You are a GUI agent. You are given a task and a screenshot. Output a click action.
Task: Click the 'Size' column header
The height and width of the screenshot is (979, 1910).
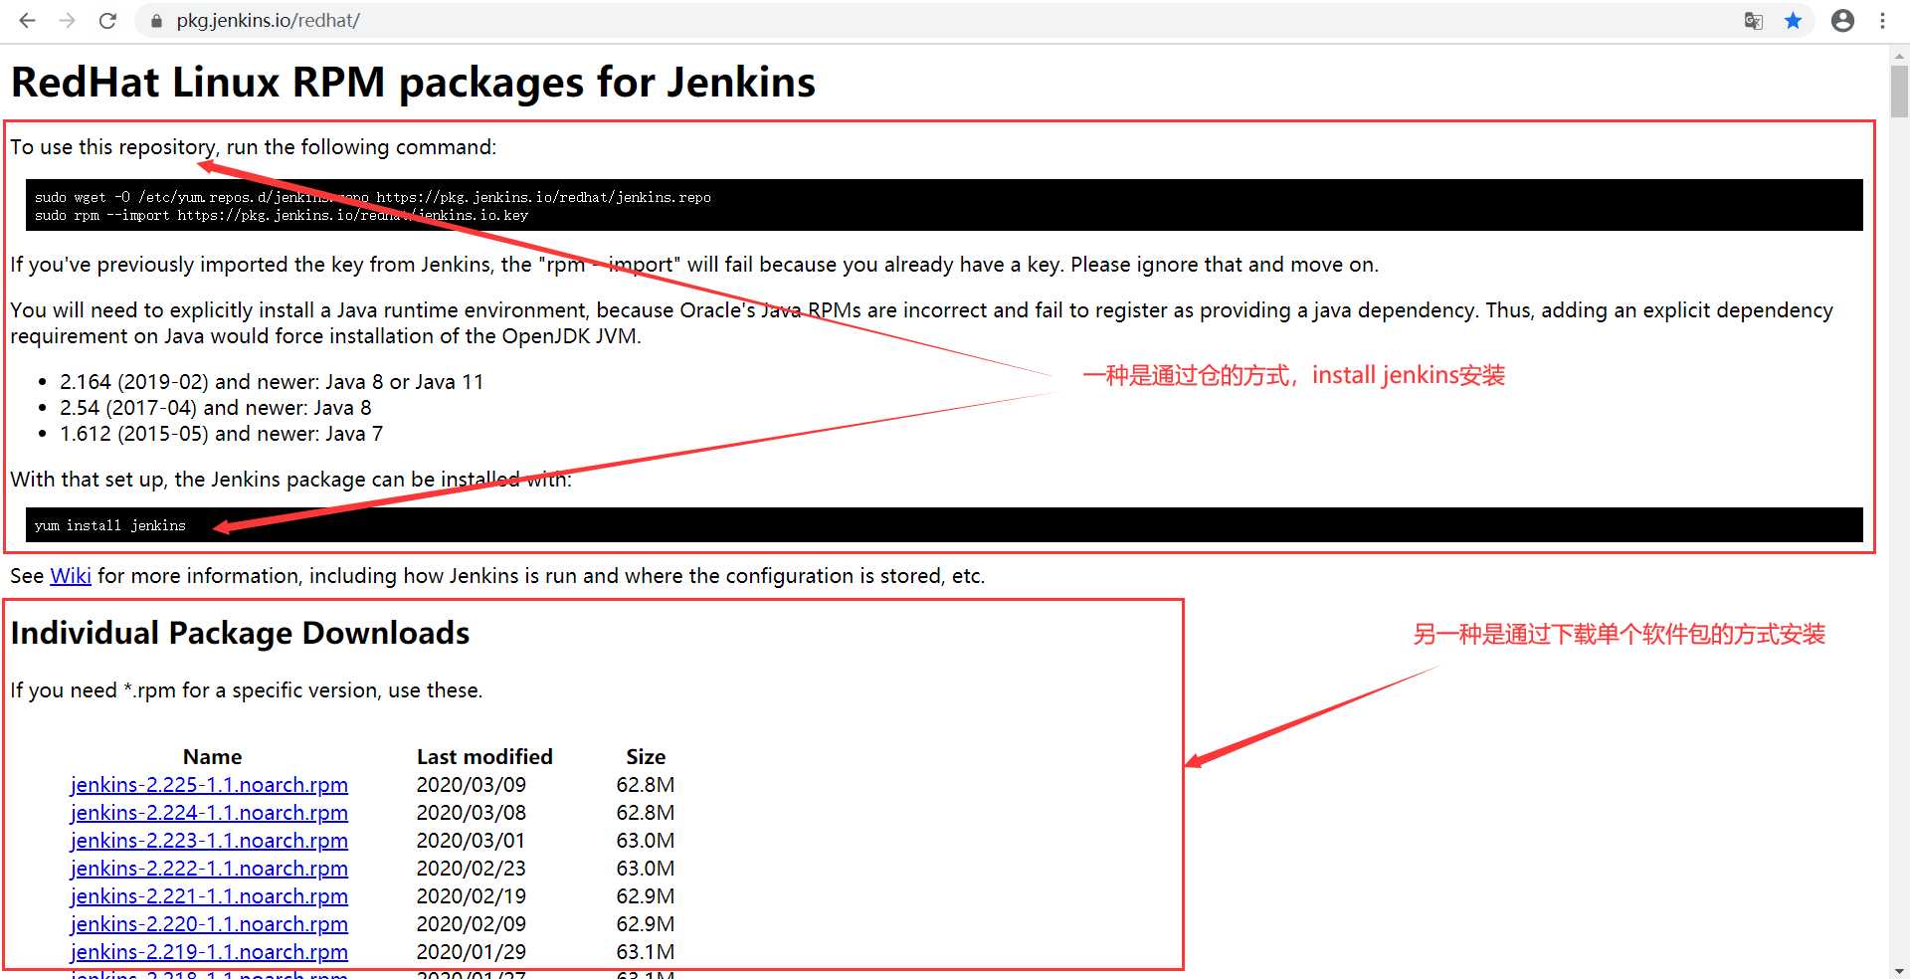pos(646,757)
